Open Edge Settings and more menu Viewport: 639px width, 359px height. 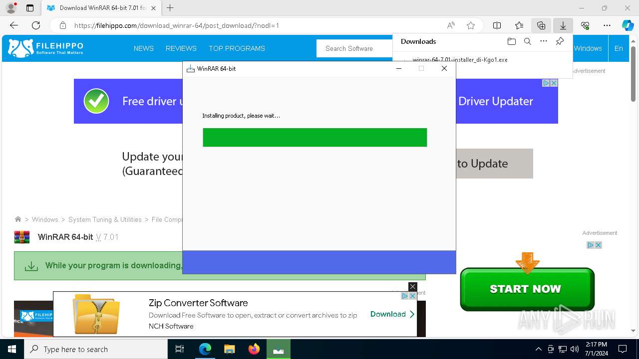[x=607, y=25]
